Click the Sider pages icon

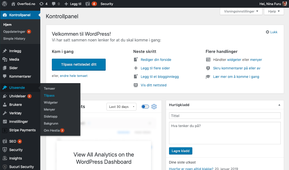[5, 68]
